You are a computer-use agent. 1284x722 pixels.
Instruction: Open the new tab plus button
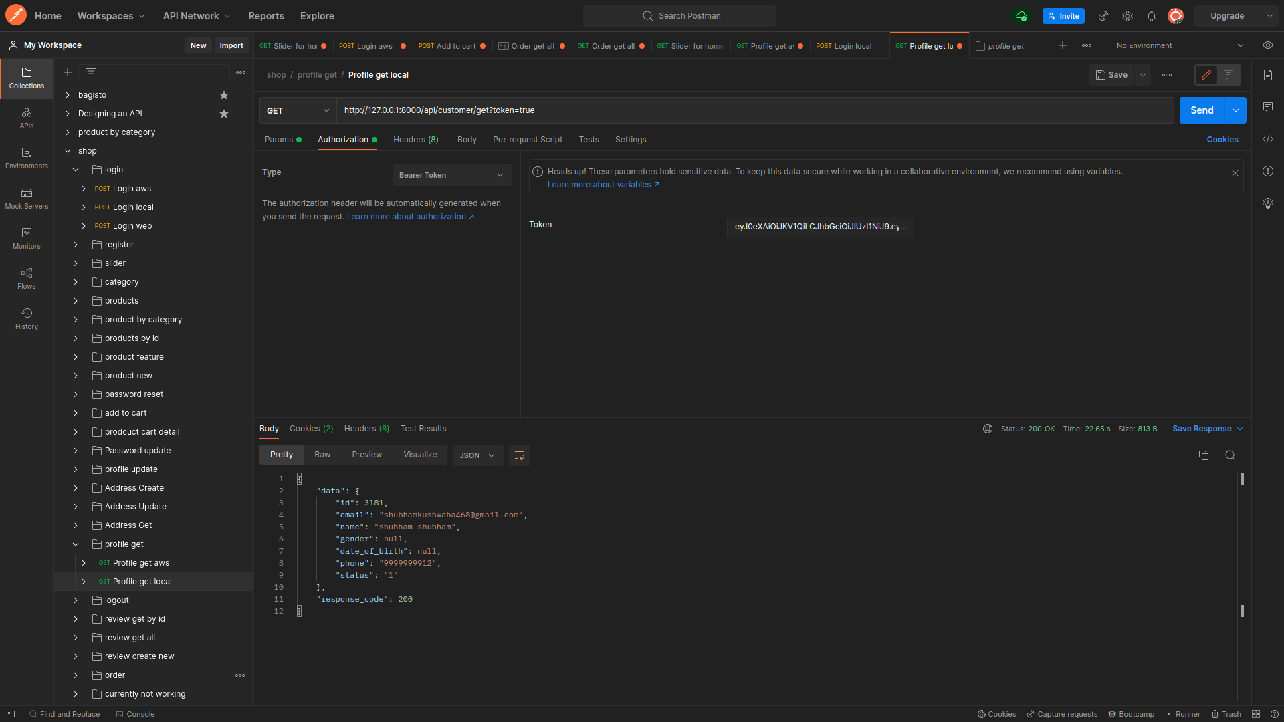coord(1063,45)
